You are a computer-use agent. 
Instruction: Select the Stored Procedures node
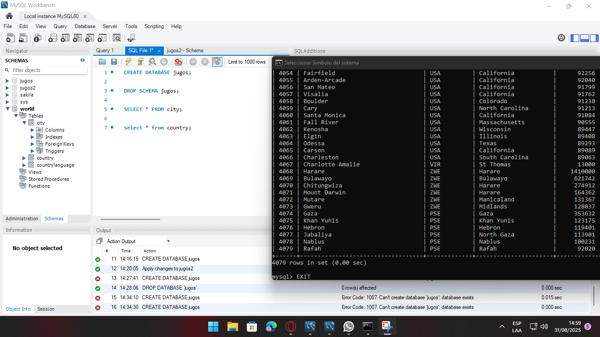pyautogui.click(x=49, y=179)
